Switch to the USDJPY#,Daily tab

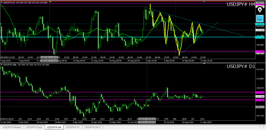pyautogui.click(x=34, y=127)
